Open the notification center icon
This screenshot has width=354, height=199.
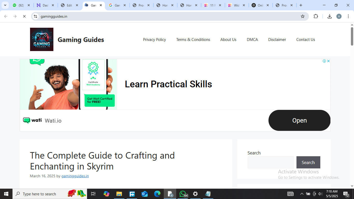(346, 194)
